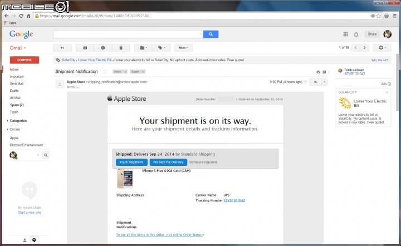Open conversation in a new window
The height and width of the screenshot is (246, 401).
coord(324,72)
